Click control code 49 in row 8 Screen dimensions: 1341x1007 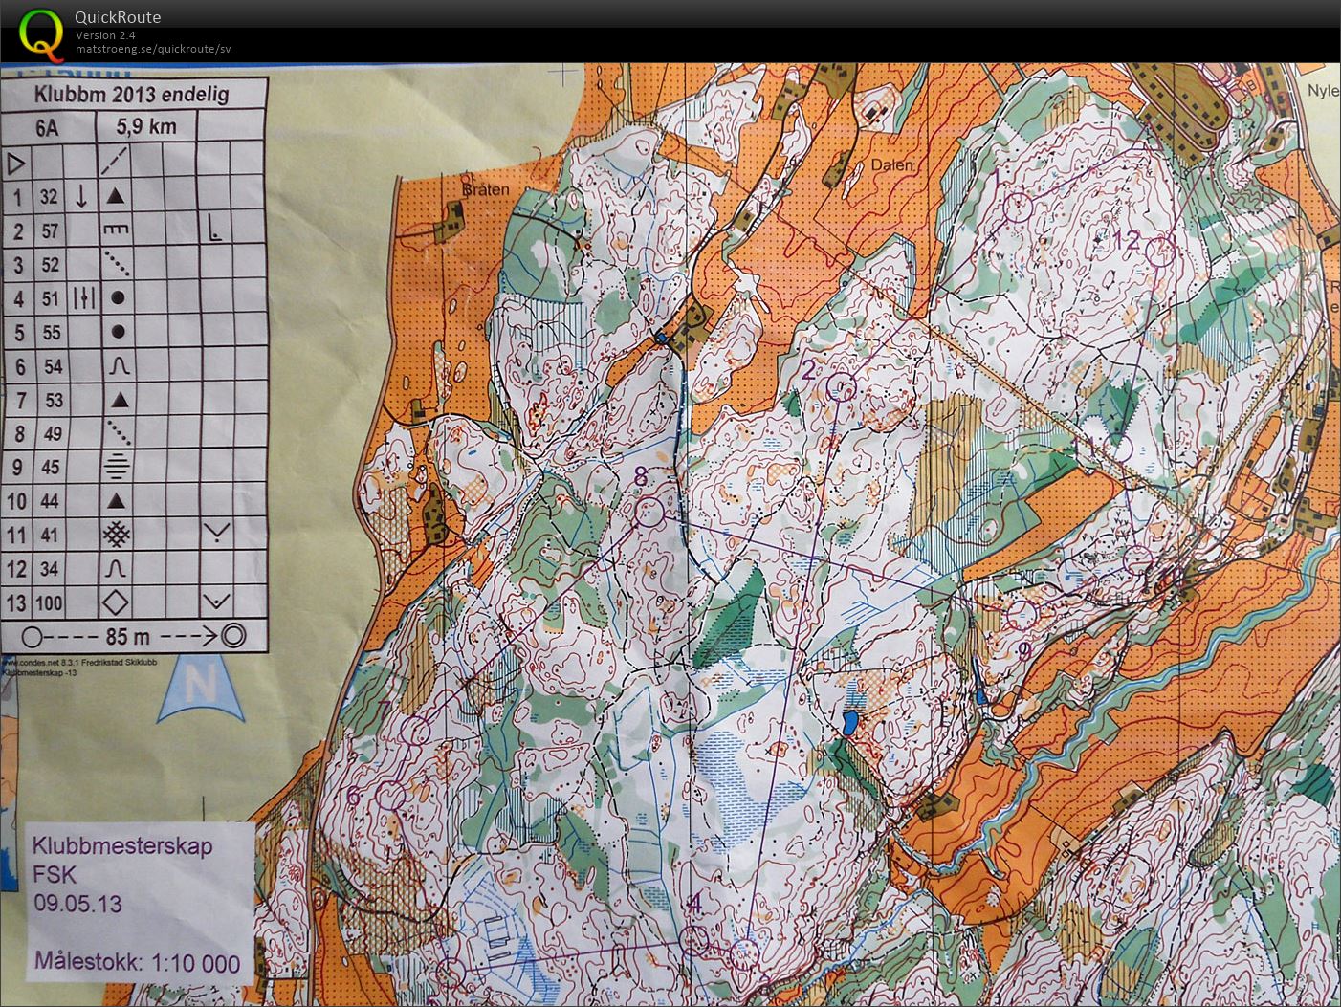pos(52,434)
